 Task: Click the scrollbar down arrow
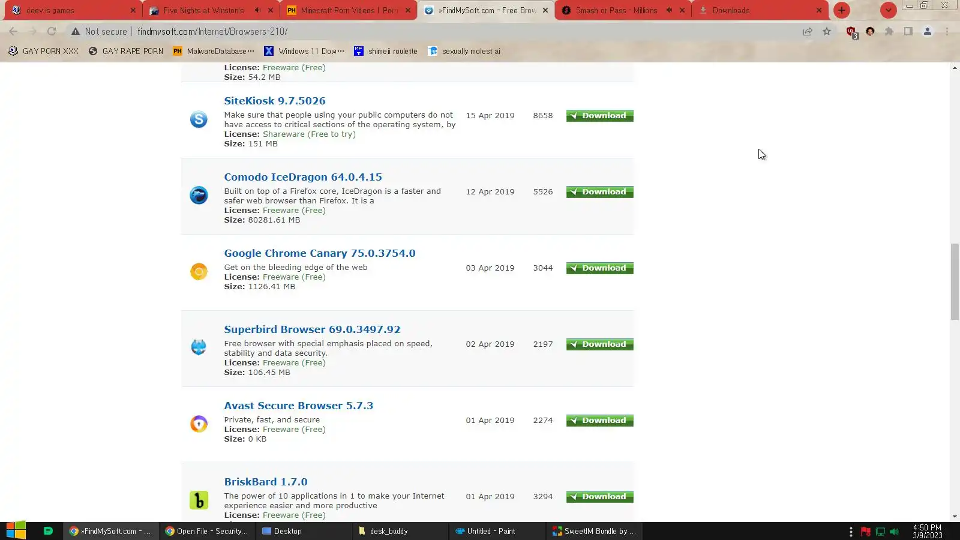click(955, 517)
